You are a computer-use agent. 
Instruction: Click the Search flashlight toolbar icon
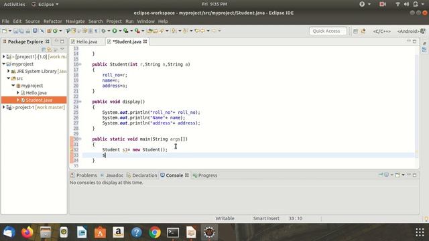pyautogui.click(x=162, y=31)
